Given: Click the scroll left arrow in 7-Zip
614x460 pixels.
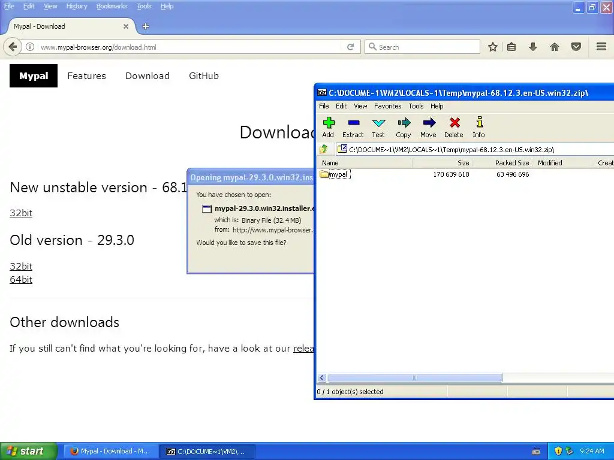Looking at the screenshot, I should (322, 378).
